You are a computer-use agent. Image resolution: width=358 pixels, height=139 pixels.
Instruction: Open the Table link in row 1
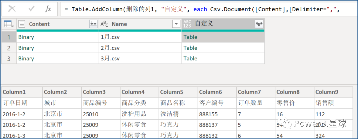[190, 37]
